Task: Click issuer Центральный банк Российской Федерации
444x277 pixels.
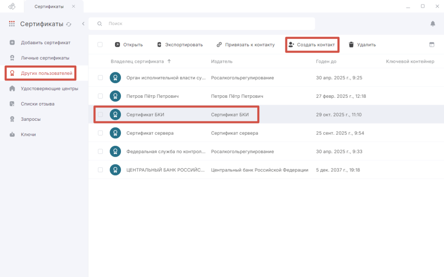Action: (260, 170)
